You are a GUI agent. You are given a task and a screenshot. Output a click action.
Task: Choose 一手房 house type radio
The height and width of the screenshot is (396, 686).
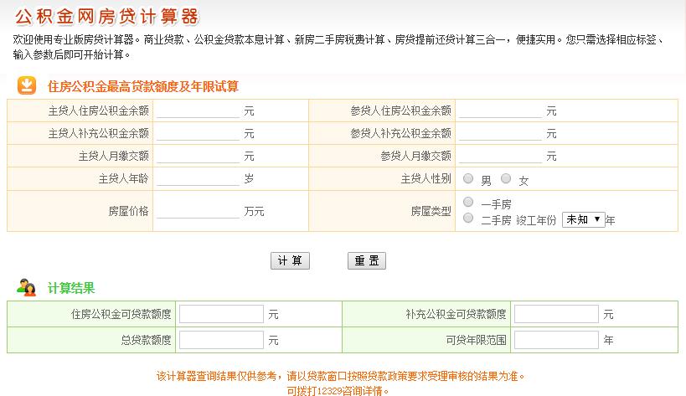click(x=468, y=202)
